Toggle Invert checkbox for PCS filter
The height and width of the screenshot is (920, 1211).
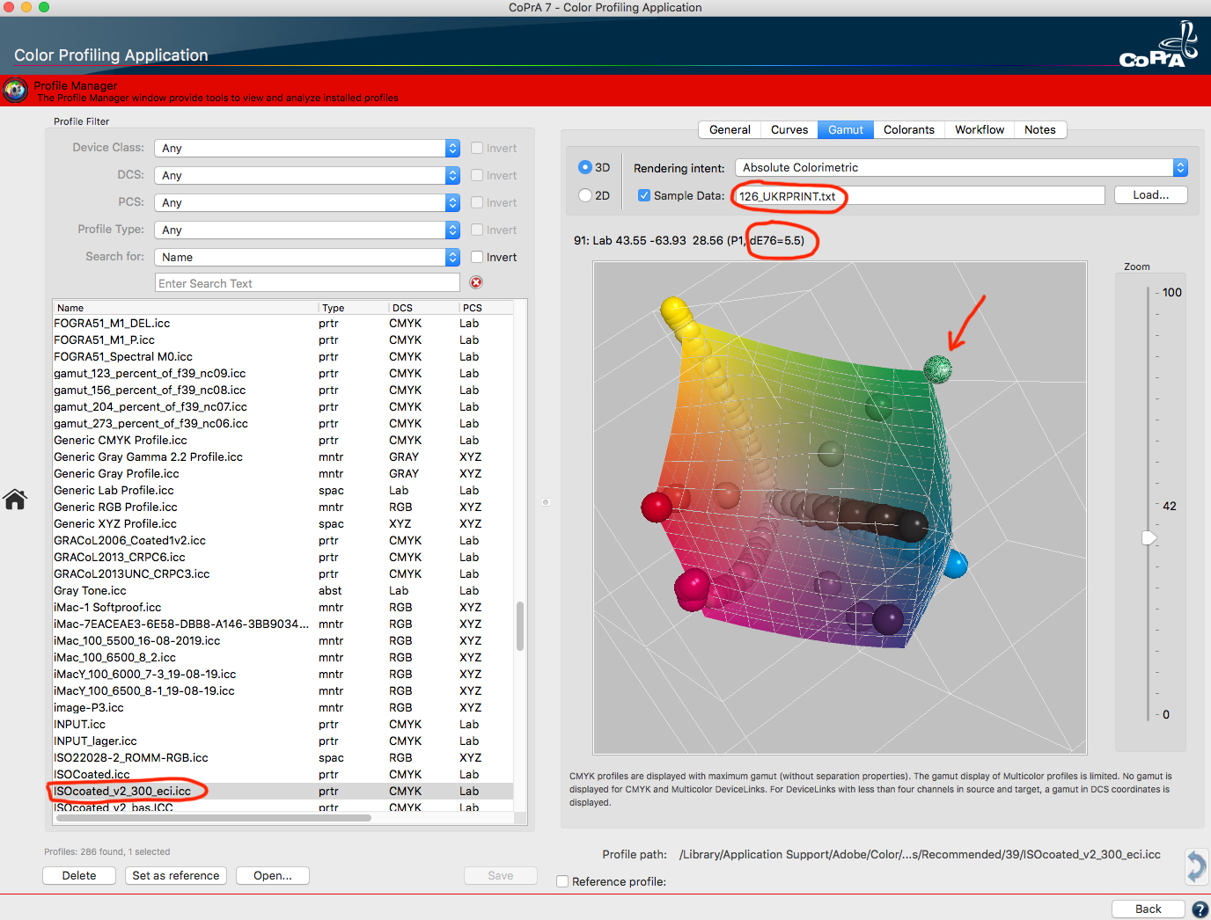click(477, 202)
